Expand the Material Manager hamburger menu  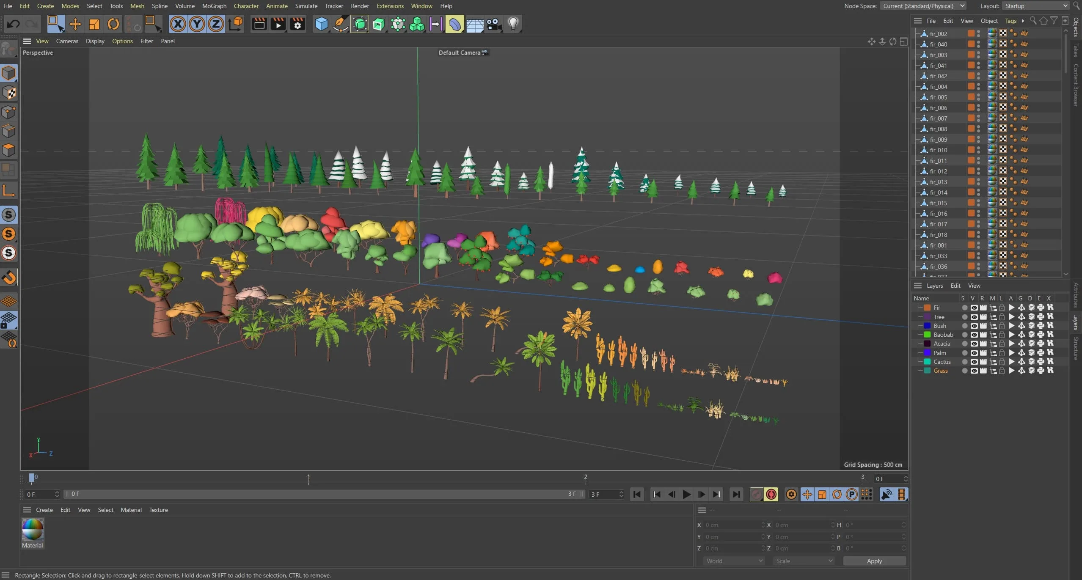click(x=27, y=510)
